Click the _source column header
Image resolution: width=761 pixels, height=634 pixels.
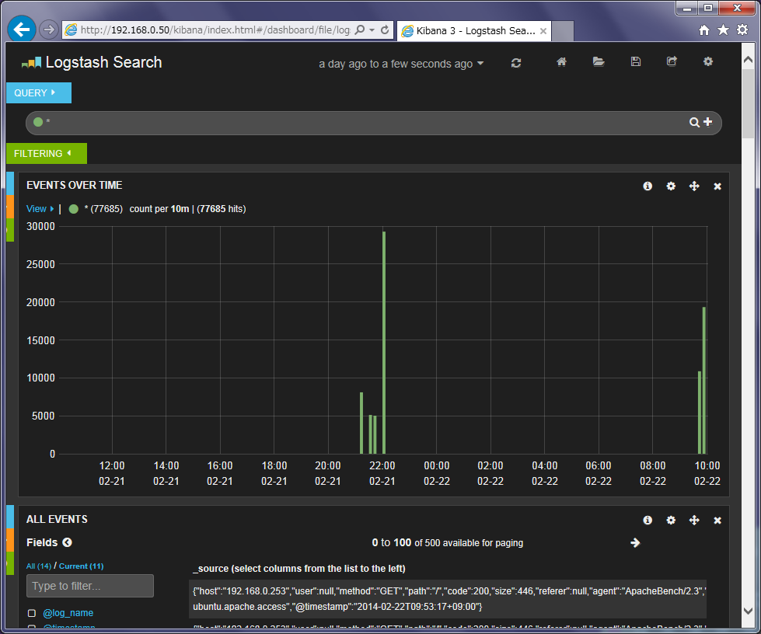click(299, 569)
